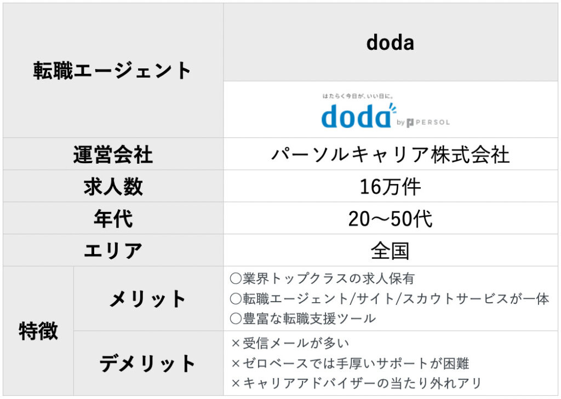Click the 運営会社 row label
This screenshot has width=561, height=399.
click(113, 154)
